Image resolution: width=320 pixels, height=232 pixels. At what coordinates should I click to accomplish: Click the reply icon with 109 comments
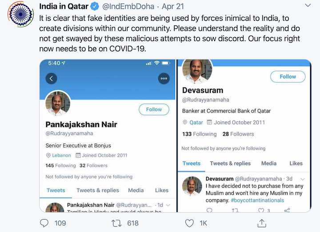click(44, 223)
